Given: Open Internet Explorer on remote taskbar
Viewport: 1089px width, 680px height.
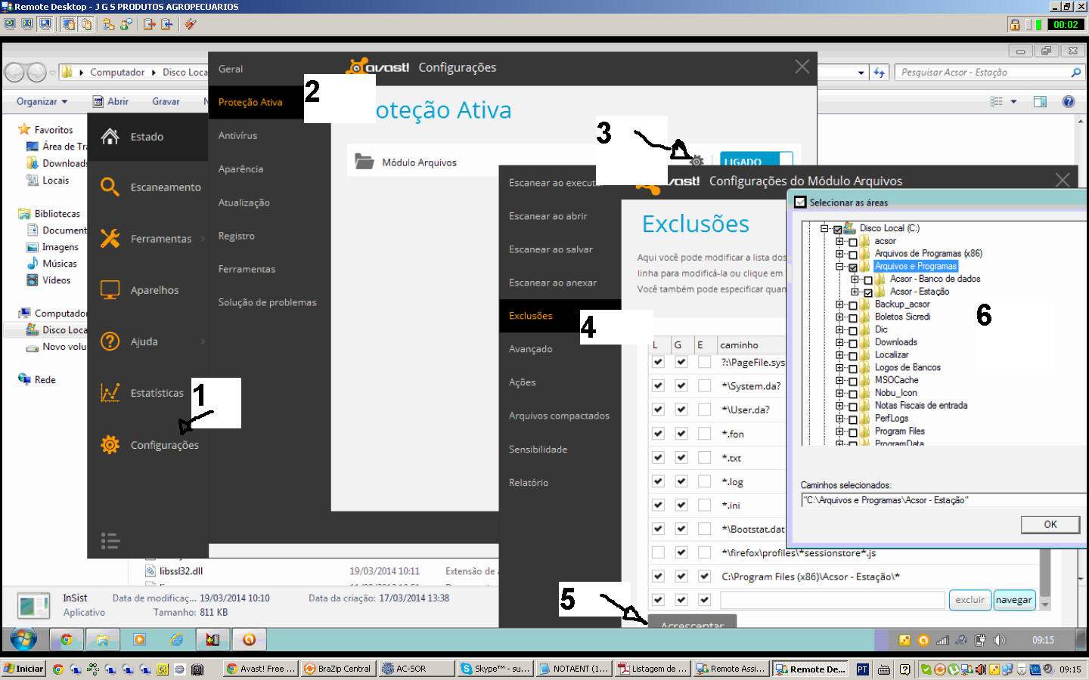Looking at the screenshot, I should pos(176,640).
